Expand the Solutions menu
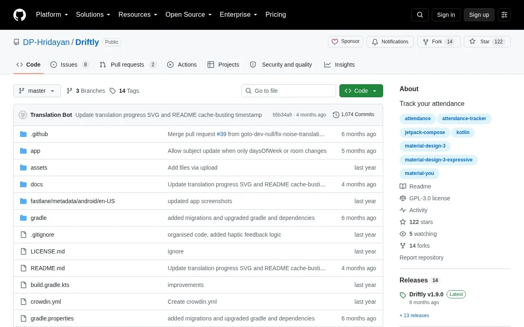Image resolution: width=524 pixels, height=327 pixels. pos(93,15)
